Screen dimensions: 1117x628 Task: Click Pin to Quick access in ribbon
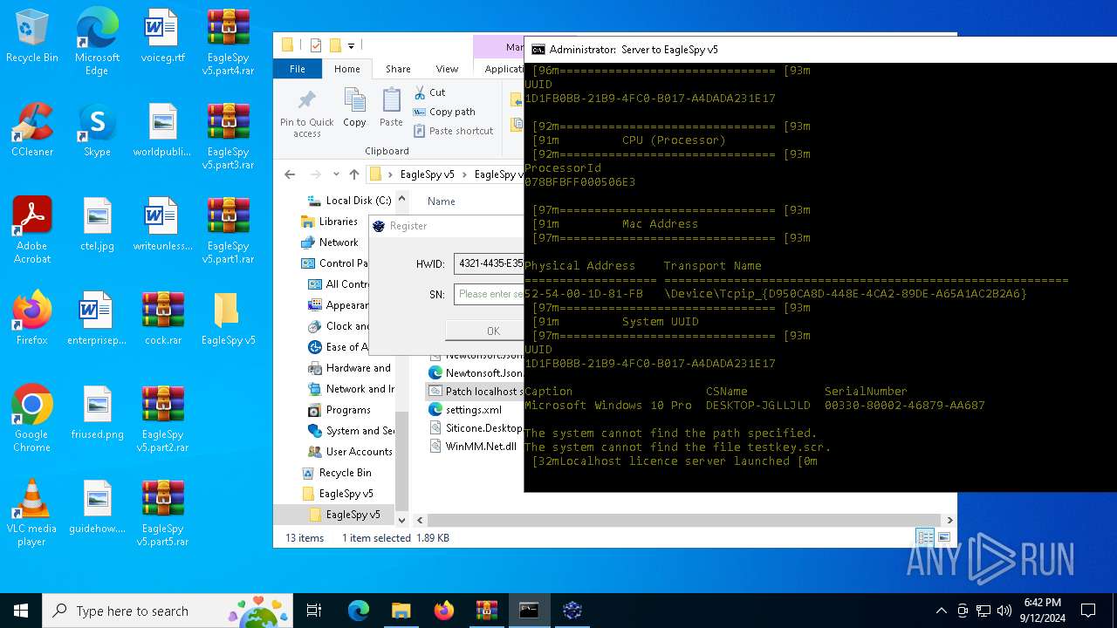click(x=307, y=113)
